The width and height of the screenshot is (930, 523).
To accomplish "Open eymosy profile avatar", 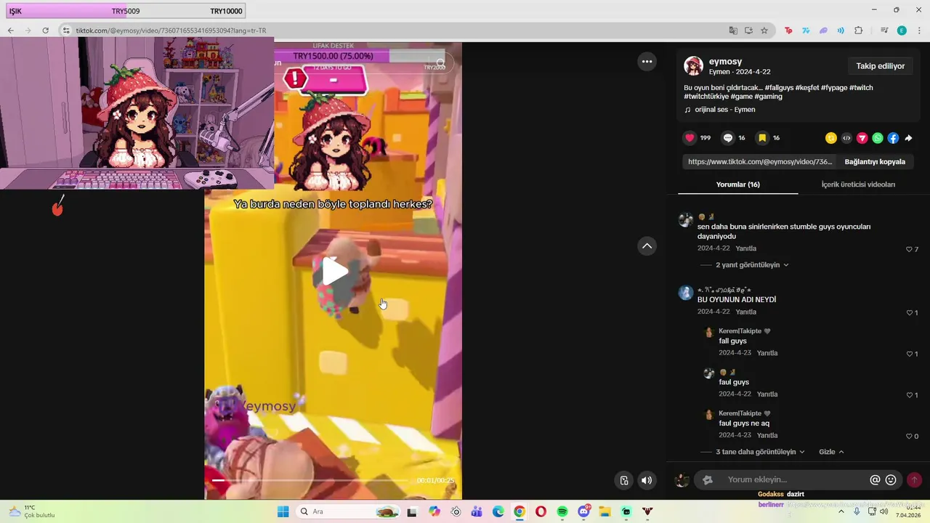I will 693,66.
